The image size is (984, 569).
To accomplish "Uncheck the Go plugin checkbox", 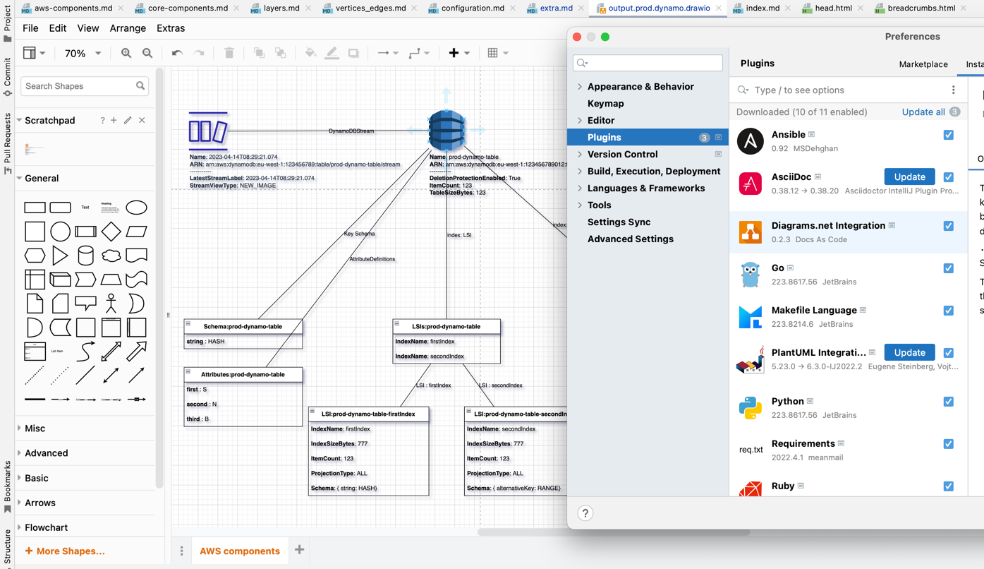I will click(948, 268).
